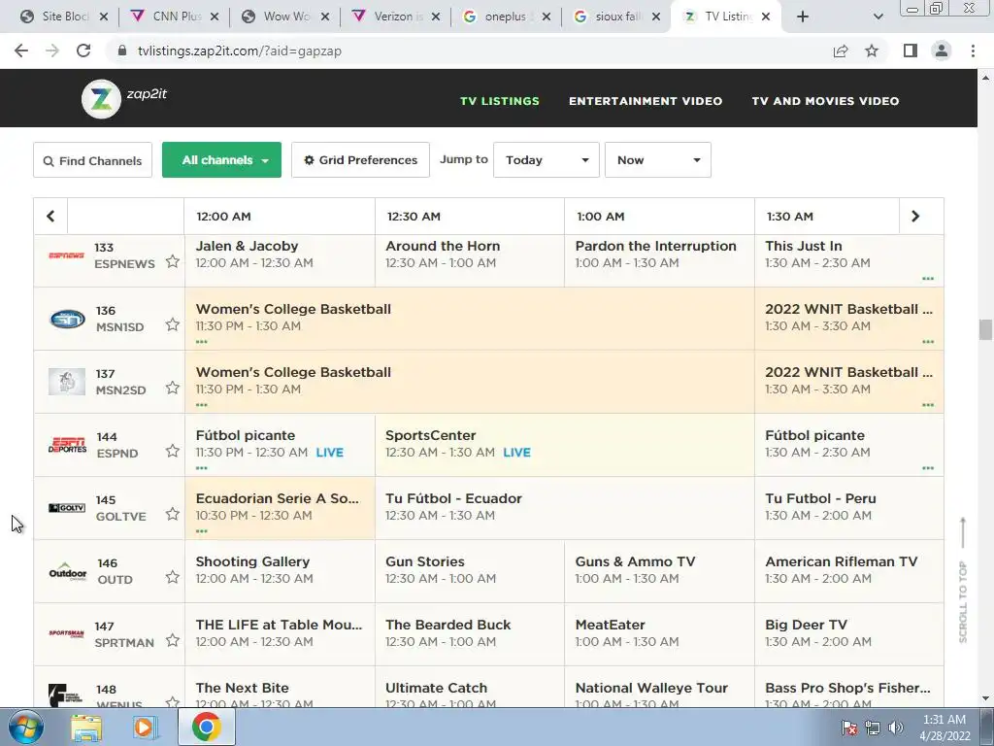Open a new browser tab
Viewport: 994px width, 746px height.
(803, 17)
